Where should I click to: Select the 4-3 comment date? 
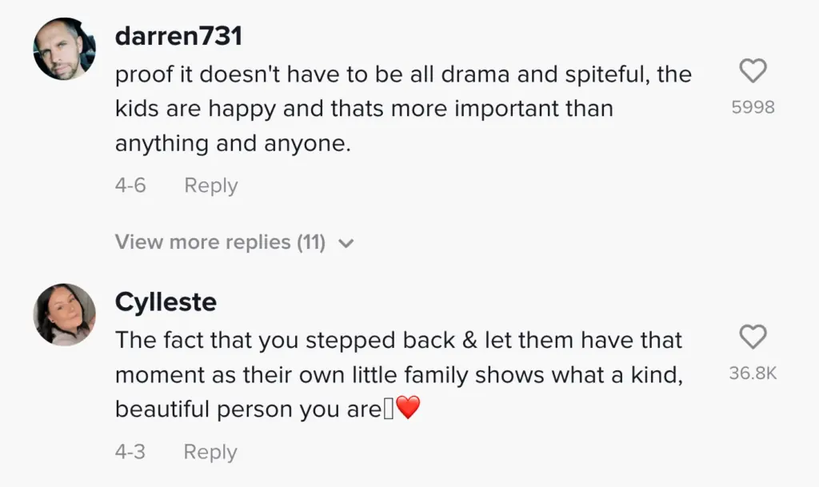point(130,452)
